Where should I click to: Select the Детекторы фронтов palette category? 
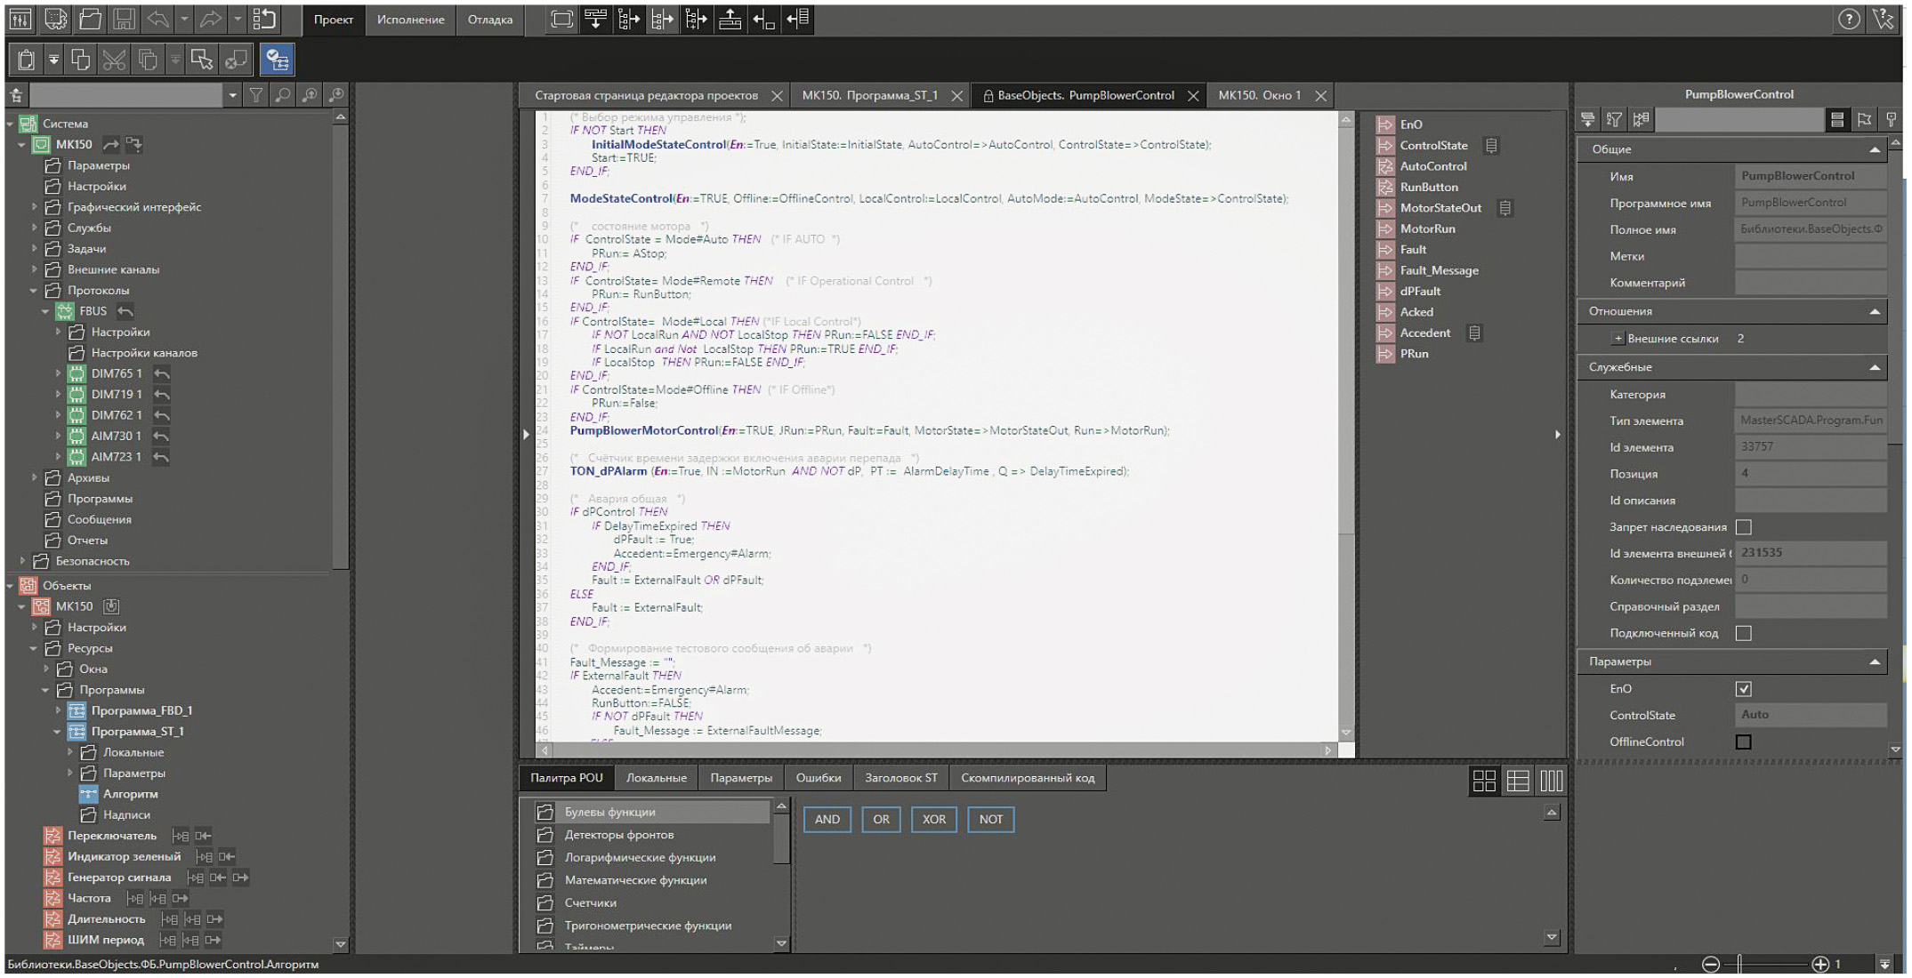tap(619, 835)
